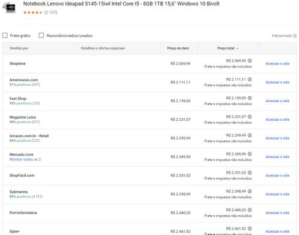Open info icon beside R$ 2.351,02 total
Image resolution: width=299 pixels, height=235 pixels.
249,172
